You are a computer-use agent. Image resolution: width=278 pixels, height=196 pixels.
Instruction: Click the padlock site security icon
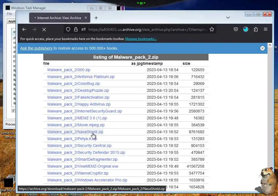76,29
